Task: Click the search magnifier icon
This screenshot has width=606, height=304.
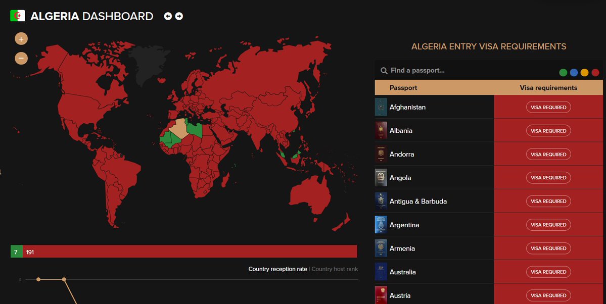Action: click(384, 71)
